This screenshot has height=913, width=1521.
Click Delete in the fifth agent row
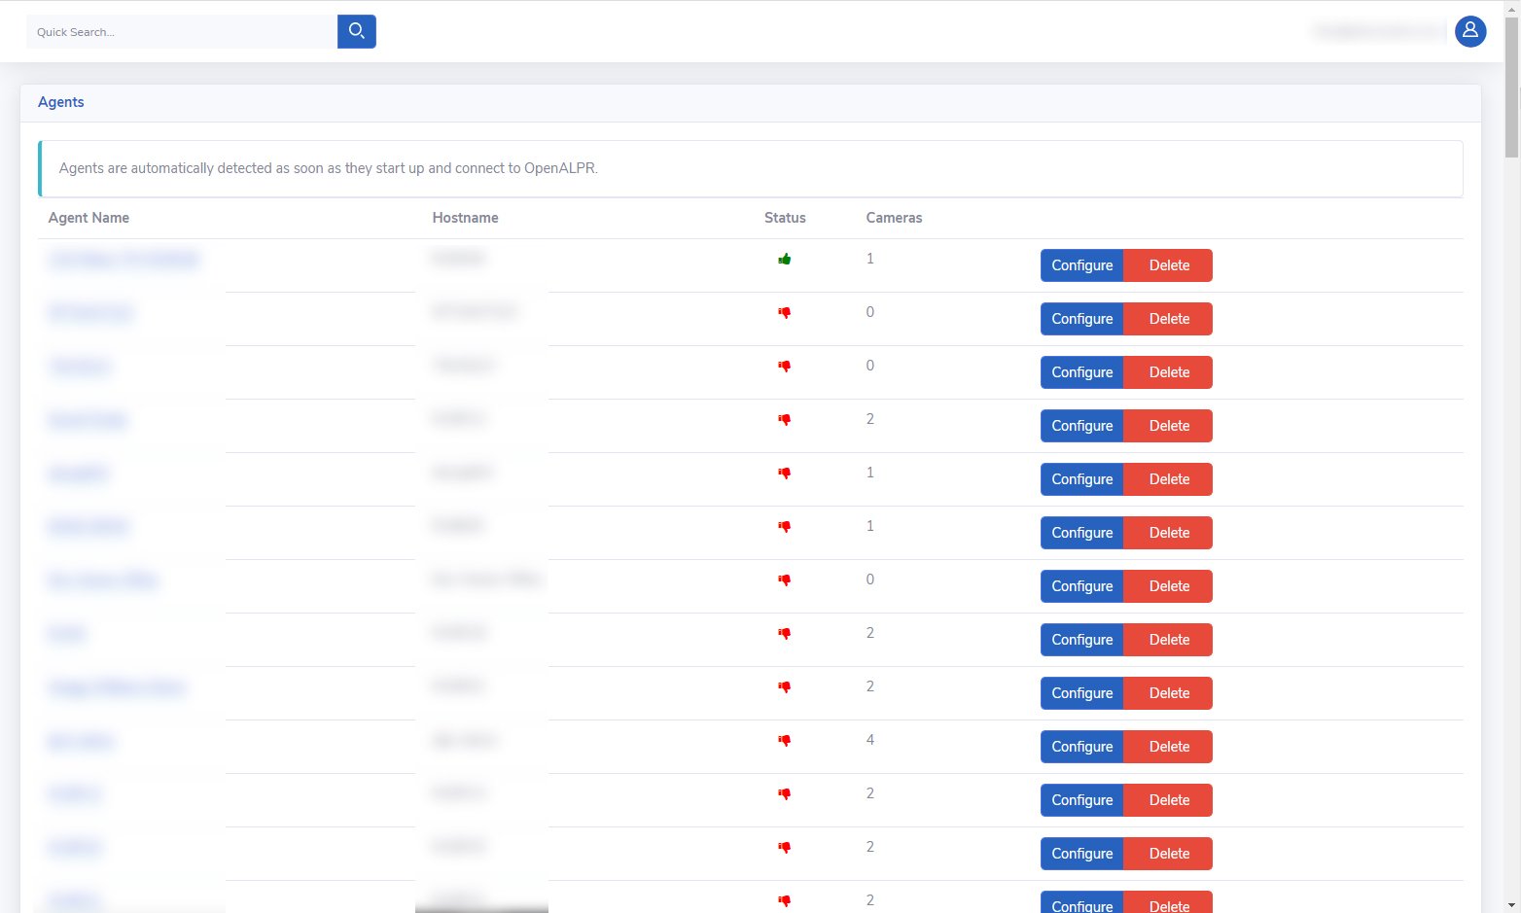(1168, 479)
